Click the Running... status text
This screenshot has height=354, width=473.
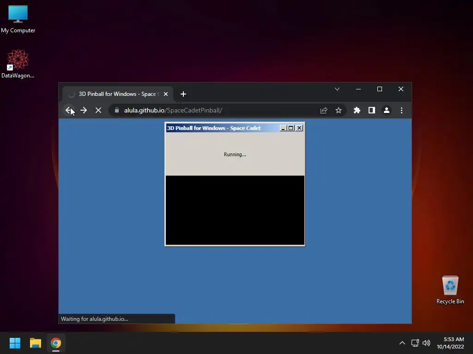(x=235, y=154)
